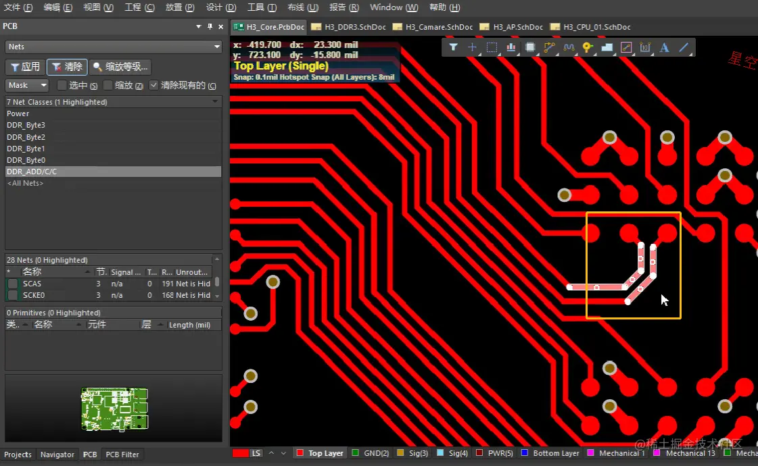The width and height of the screenshot is (758, 466).
Task: Open the 工程 (C) menu
Action: coord(139,7)
